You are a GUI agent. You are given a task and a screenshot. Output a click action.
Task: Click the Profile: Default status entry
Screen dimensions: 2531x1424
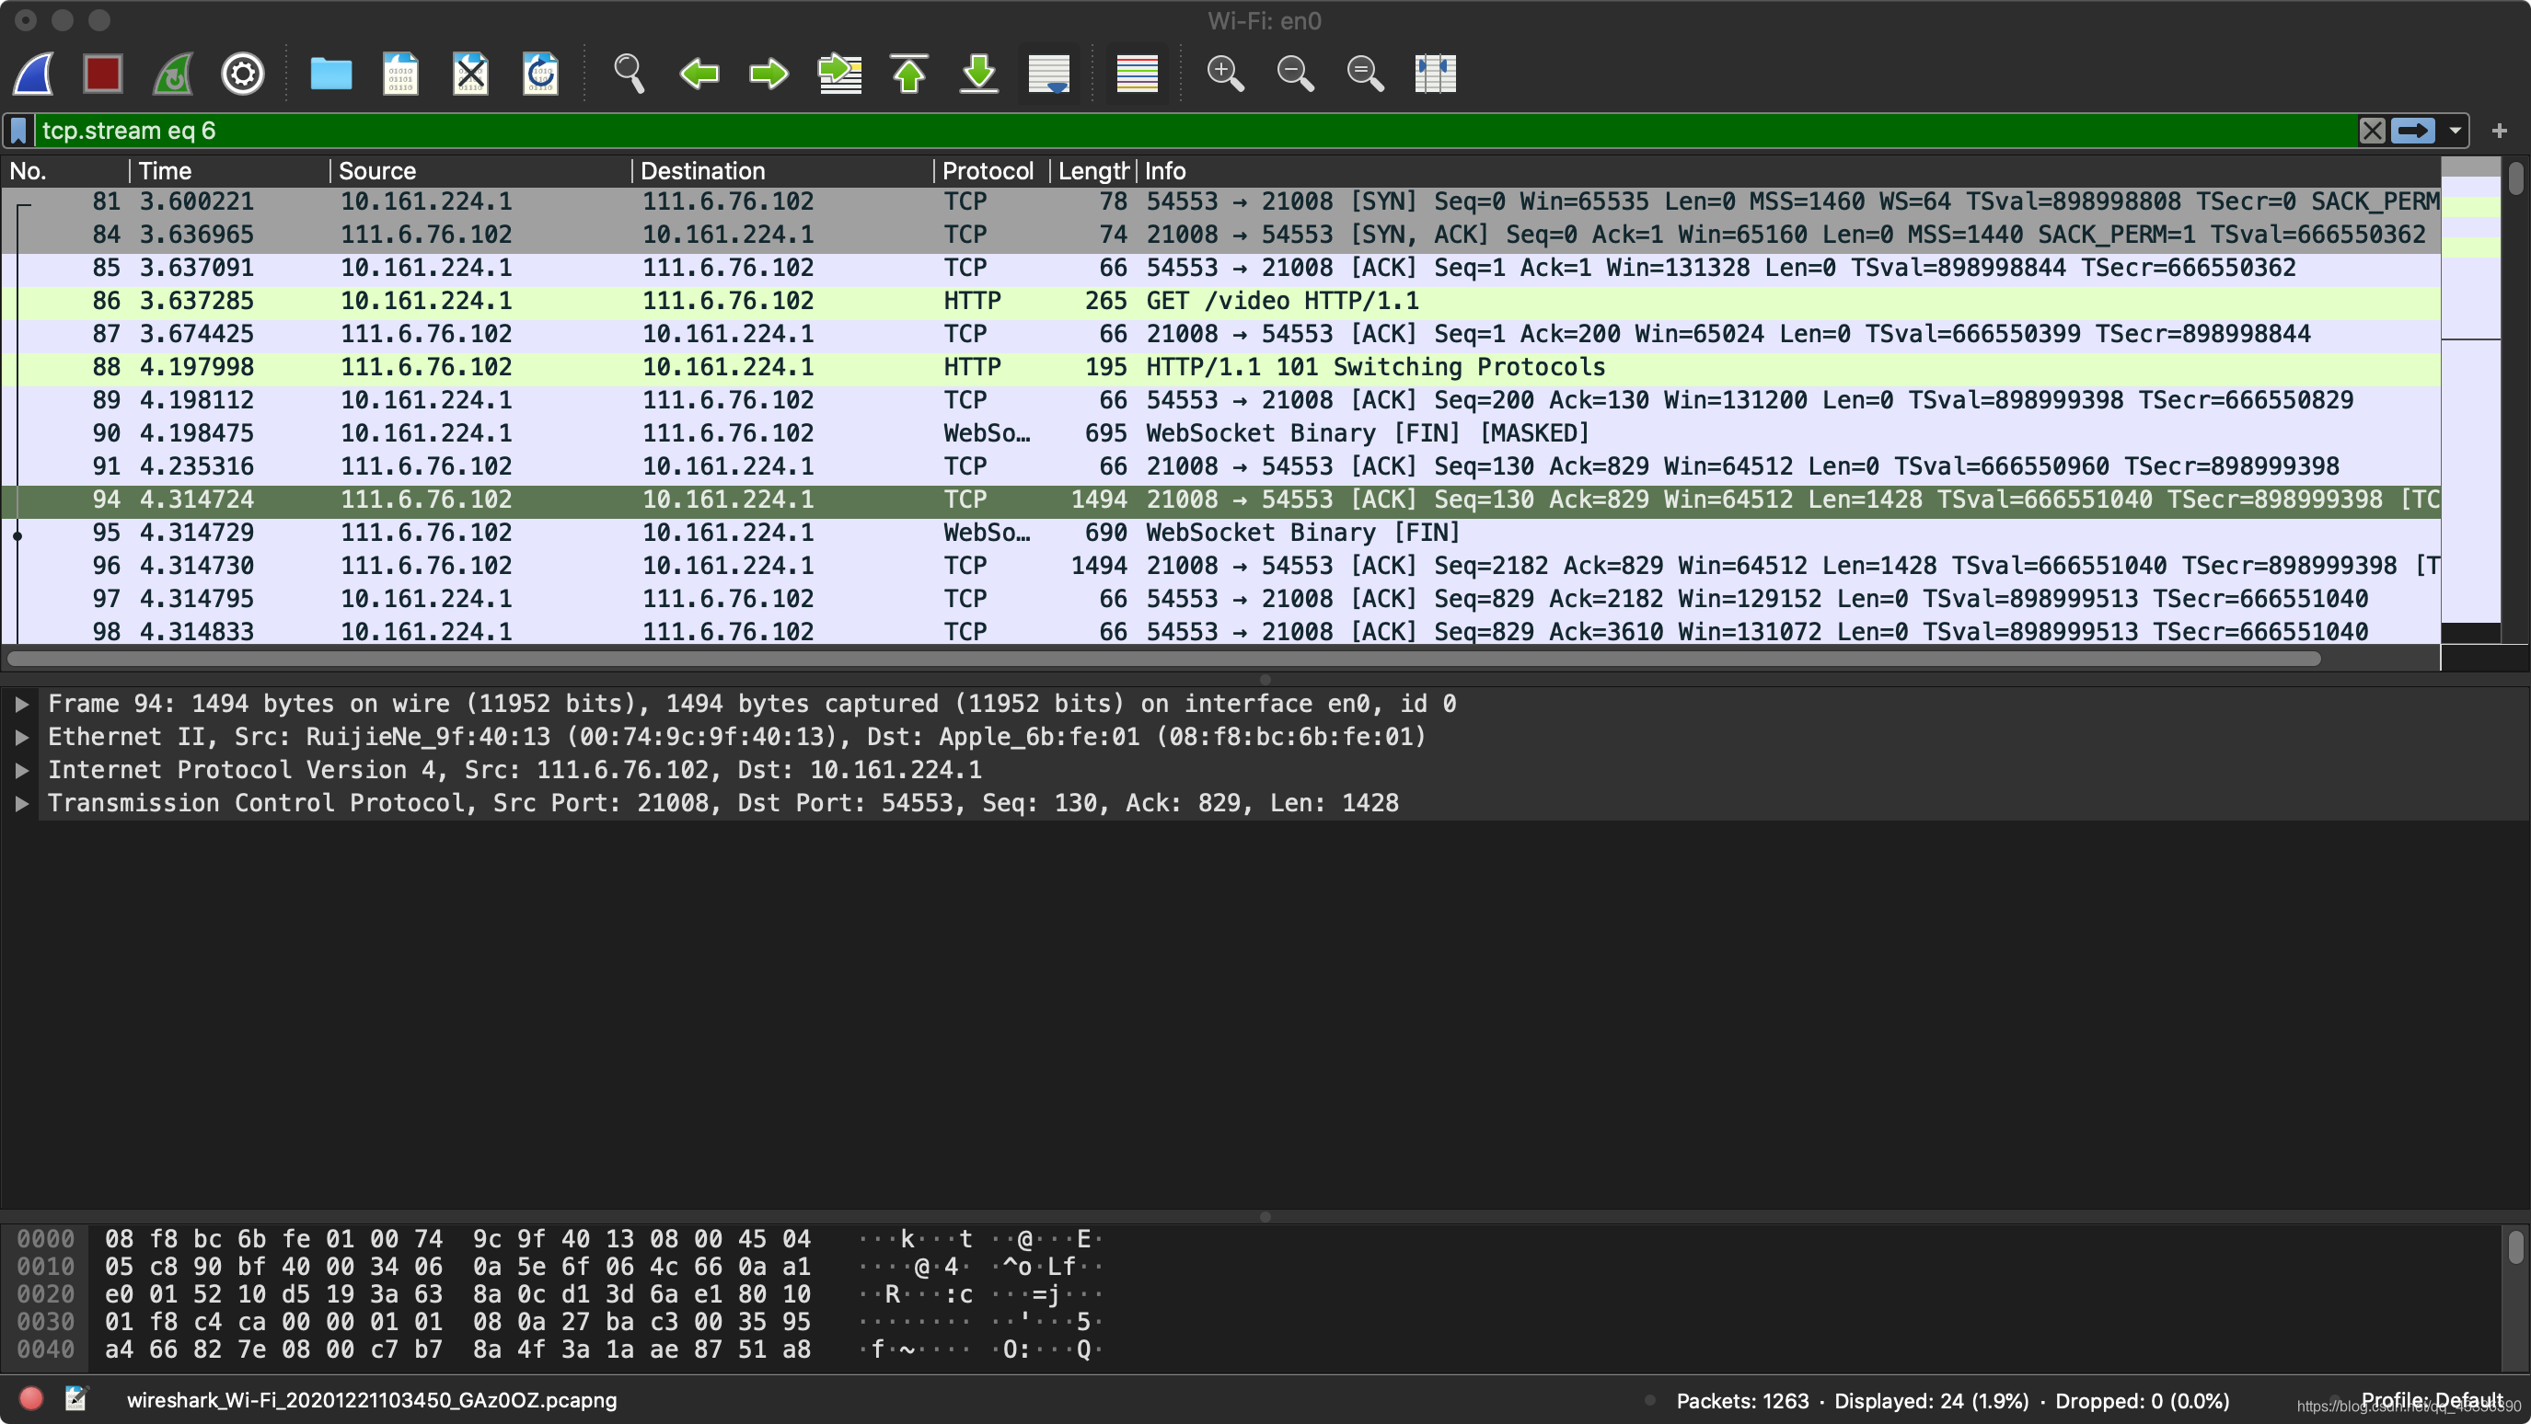pos(2431,1399)
